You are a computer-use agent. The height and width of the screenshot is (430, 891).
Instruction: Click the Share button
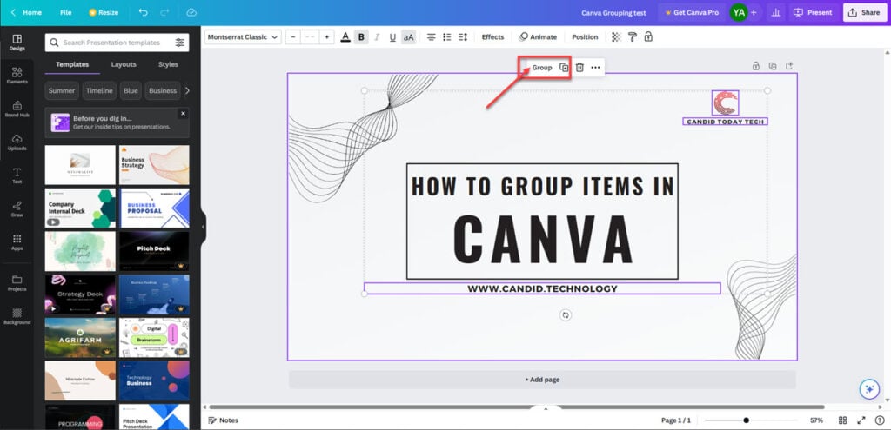(864, 12)
